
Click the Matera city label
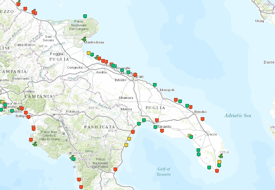pos(126,109)
